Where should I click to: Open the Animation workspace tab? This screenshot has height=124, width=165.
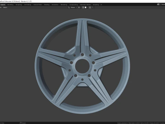[55, 5]
